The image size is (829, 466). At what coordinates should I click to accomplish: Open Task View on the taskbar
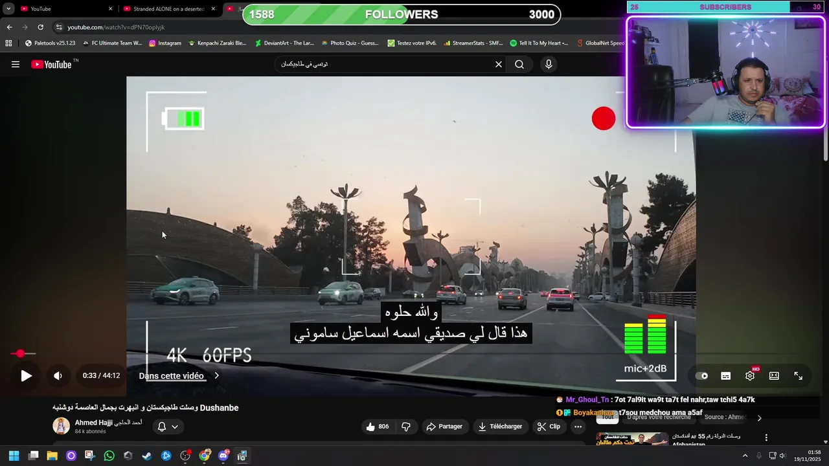point(33,456)
